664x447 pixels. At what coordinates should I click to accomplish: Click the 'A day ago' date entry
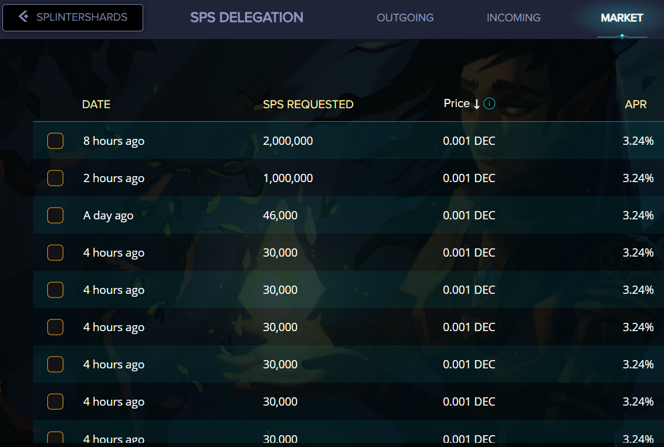tap(108, 216)
